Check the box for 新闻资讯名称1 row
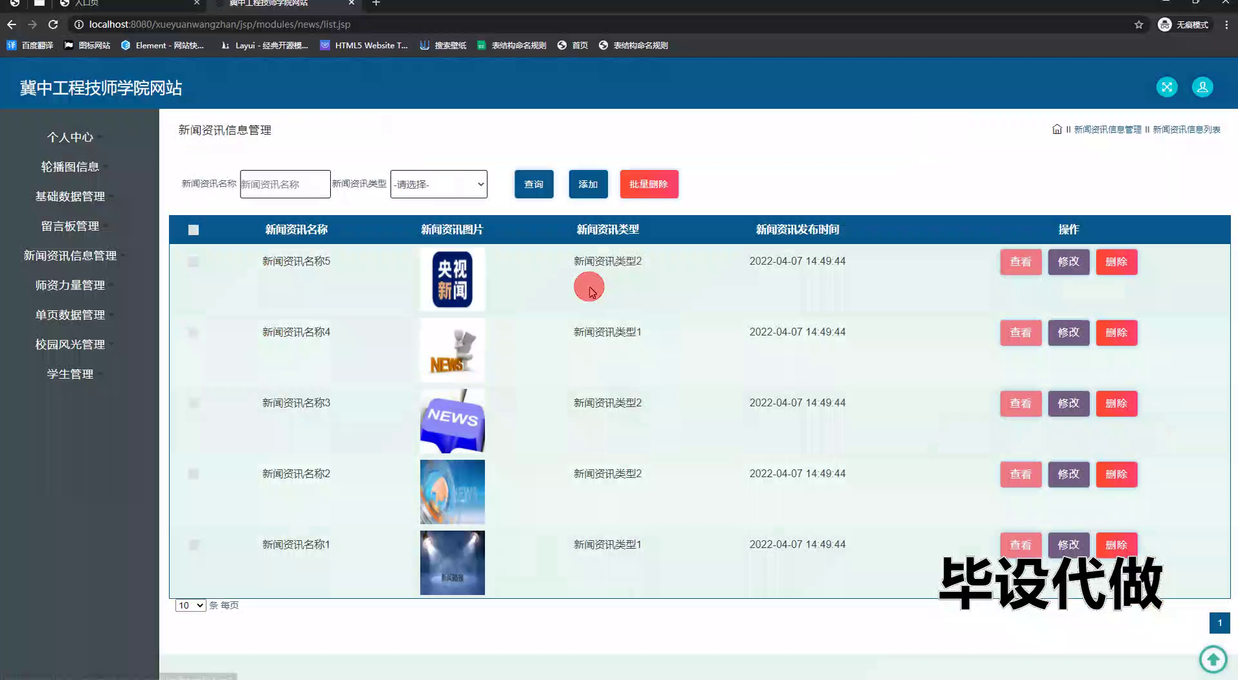This screenshot has height=680, width=1238. click(x=193, y=545)
